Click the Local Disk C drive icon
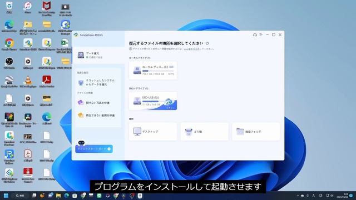 tap(137, 71)
